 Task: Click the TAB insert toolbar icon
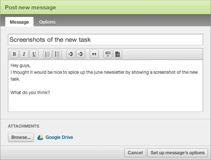(x=108, y=54)
